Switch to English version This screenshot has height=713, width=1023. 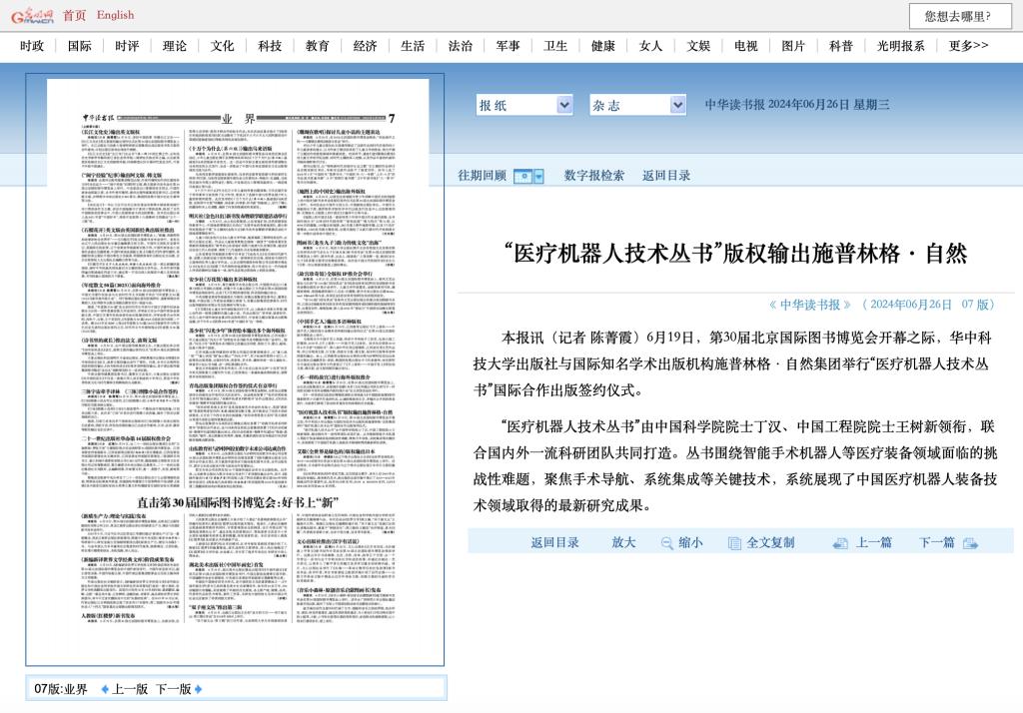[x=116, y=15]
